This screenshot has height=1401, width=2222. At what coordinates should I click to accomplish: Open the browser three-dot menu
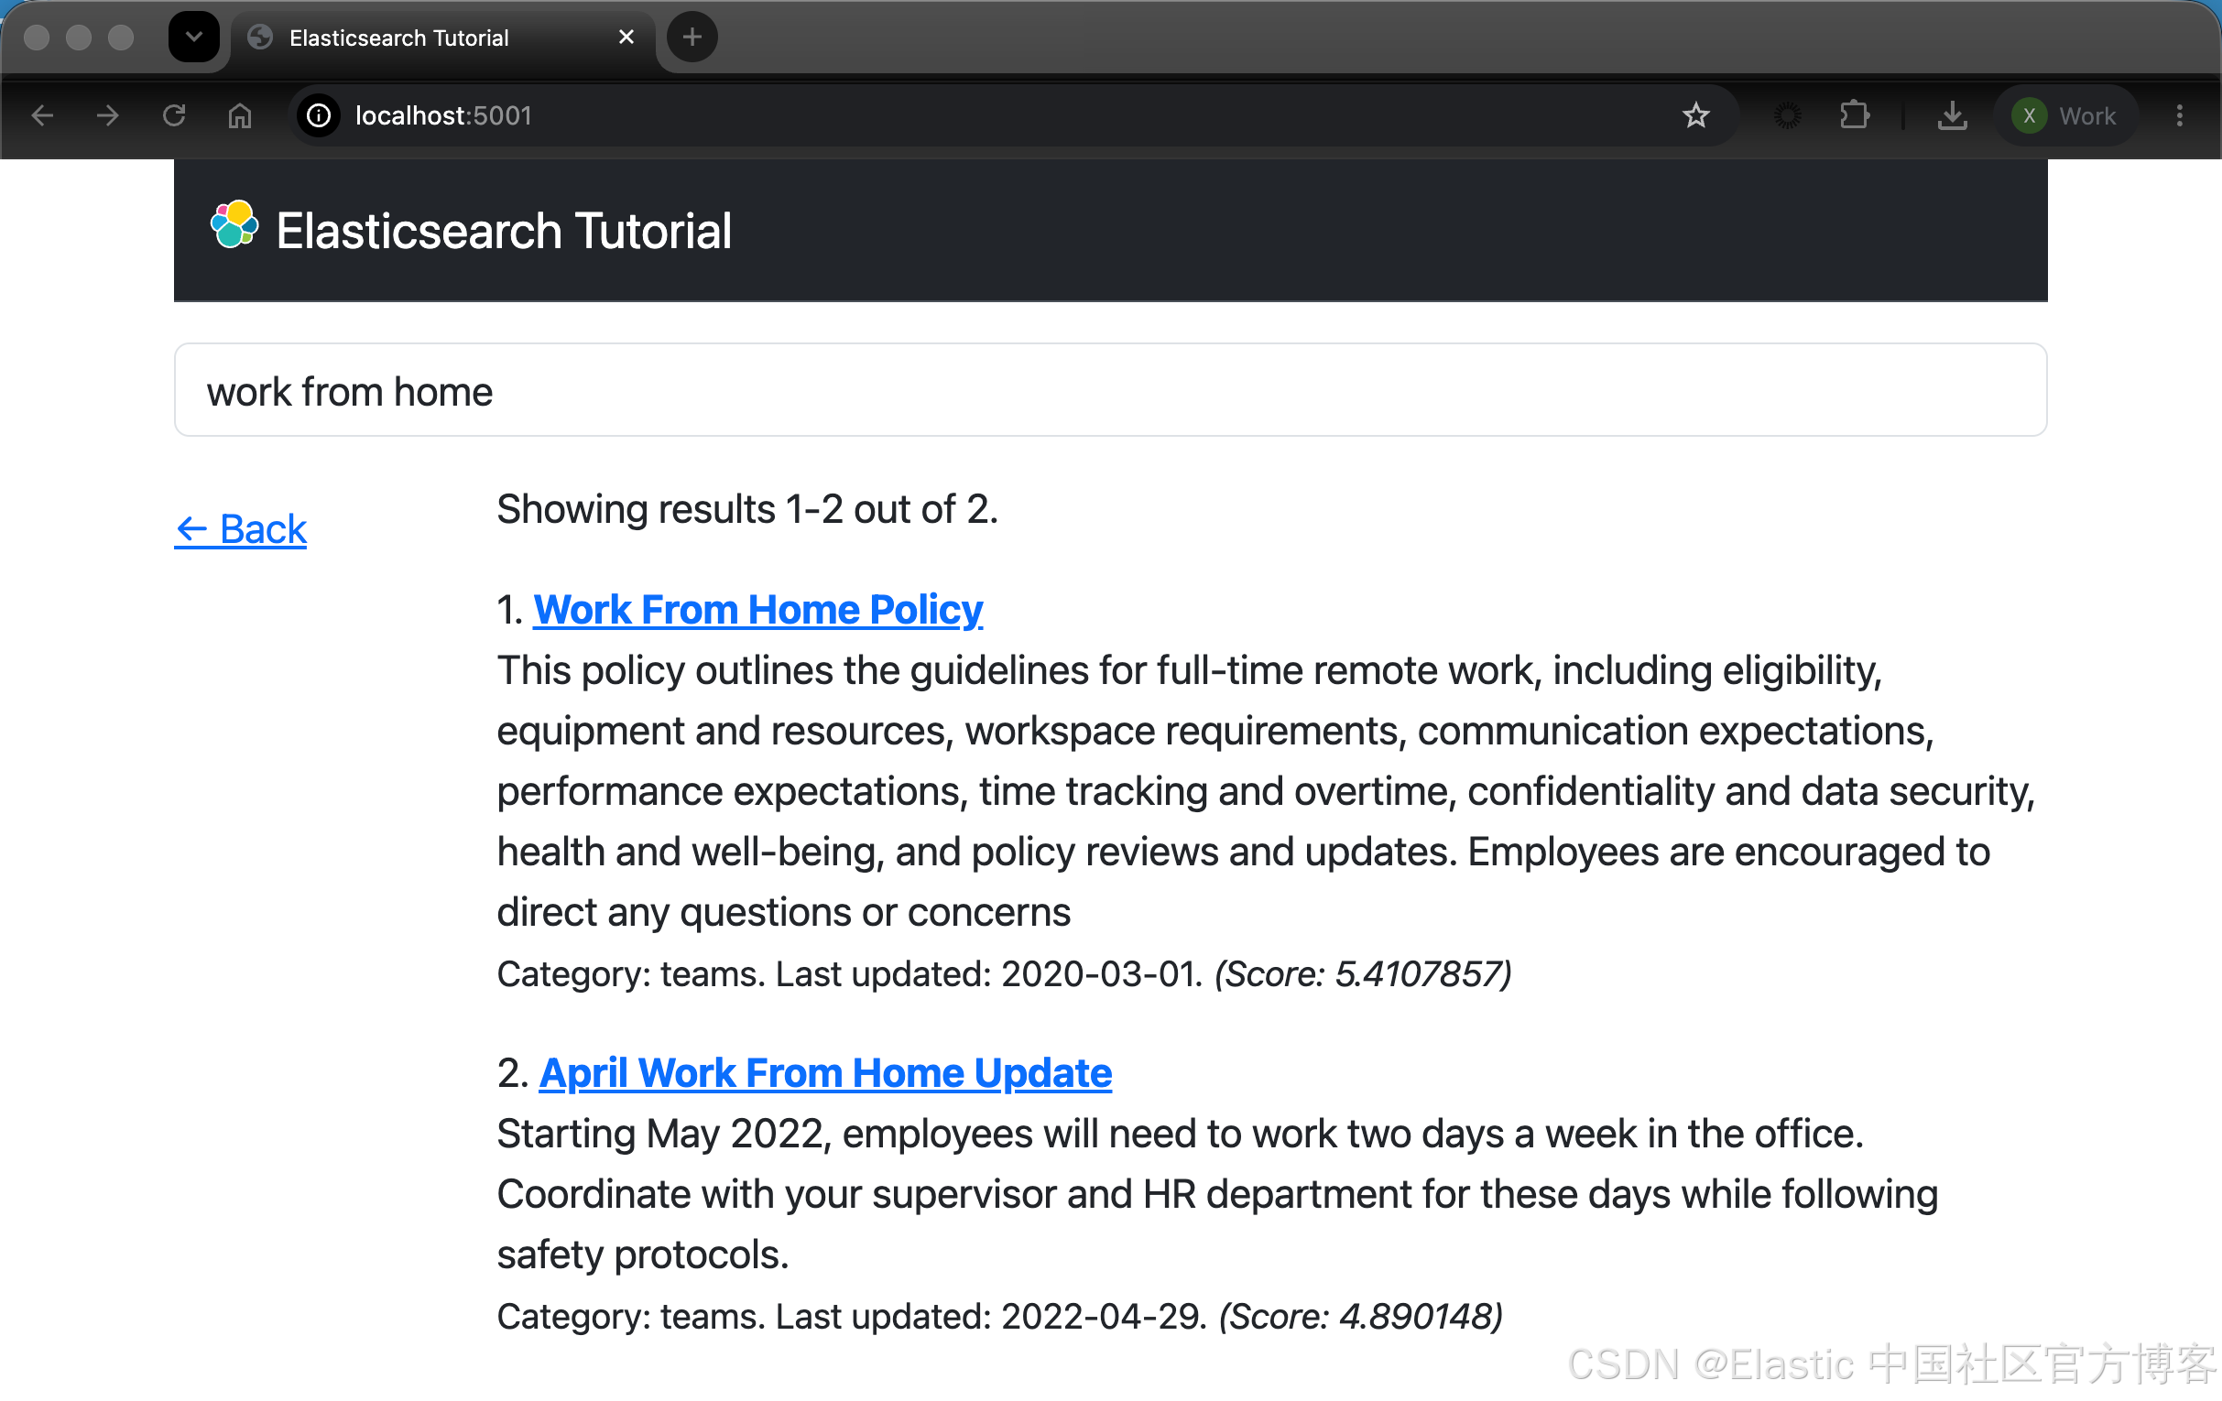[x=2180, y=115]
